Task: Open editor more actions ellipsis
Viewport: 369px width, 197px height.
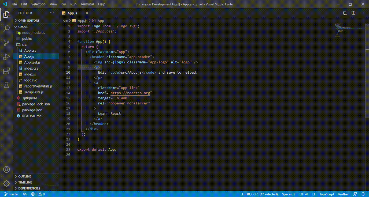Action: click(362, 13)
